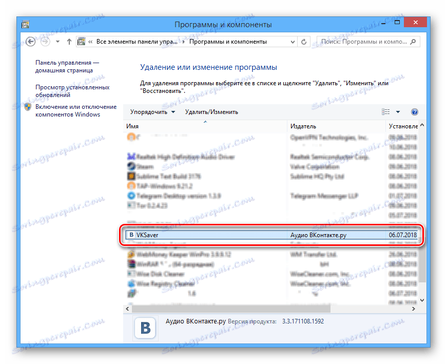Select 'Все элементы панели упра...' breadcrumb
This screenshot has width=447, height=364.
[x=137, y=42]
